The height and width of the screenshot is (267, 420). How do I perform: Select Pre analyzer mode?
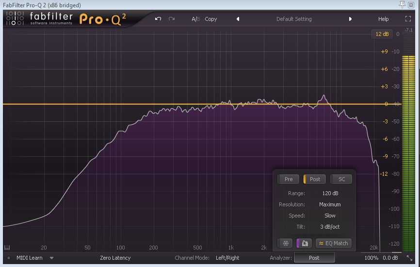[288, 179]
